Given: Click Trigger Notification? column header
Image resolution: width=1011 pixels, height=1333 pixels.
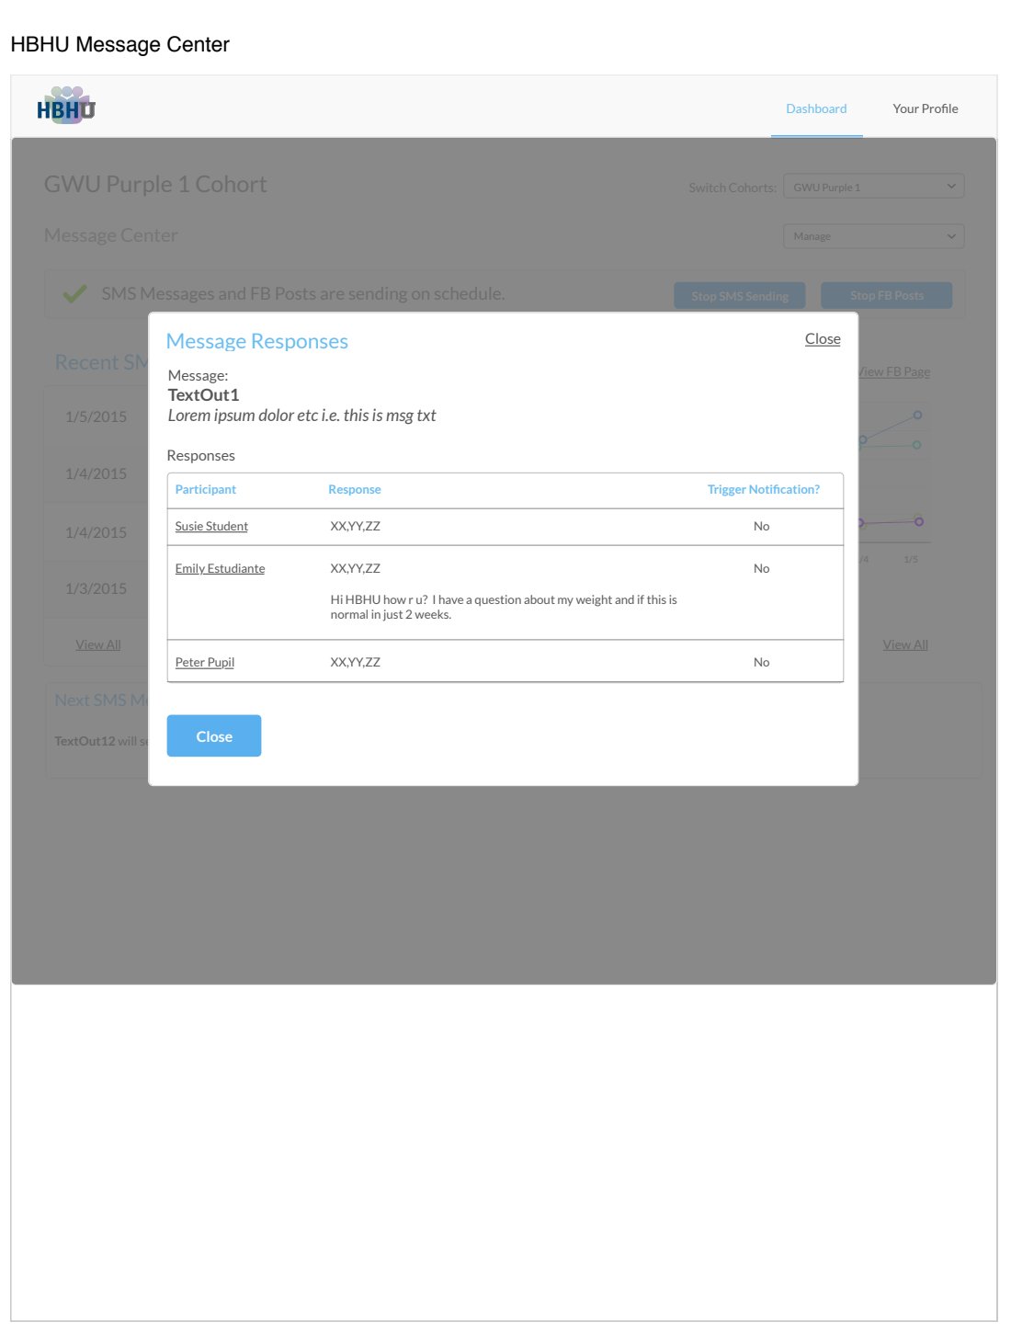Looking at the screenshot, I should (763, 490).
